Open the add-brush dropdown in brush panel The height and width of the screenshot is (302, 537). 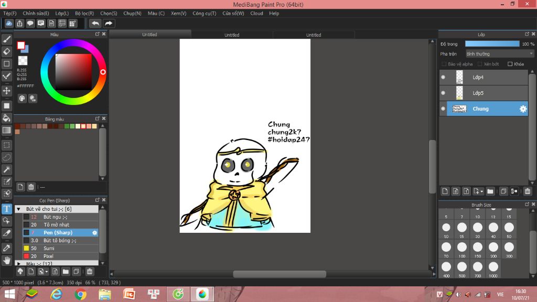(x=47, y=272)
